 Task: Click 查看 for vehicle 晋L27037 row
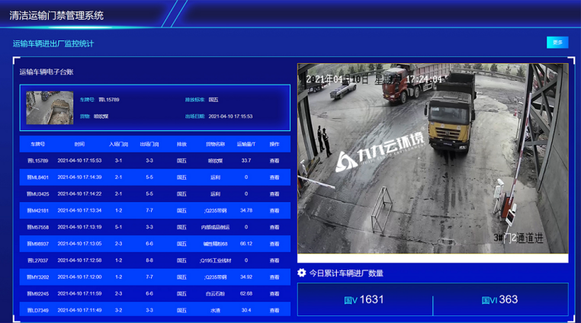(x=274, y=261)
